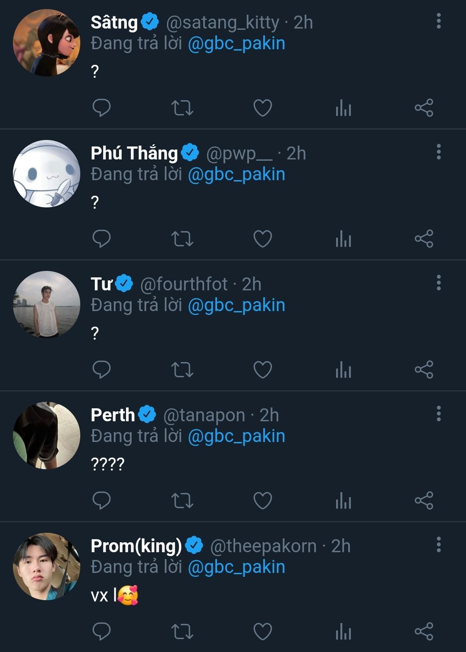View Prom(king)'s avatar photo

(x=47, y=566)
